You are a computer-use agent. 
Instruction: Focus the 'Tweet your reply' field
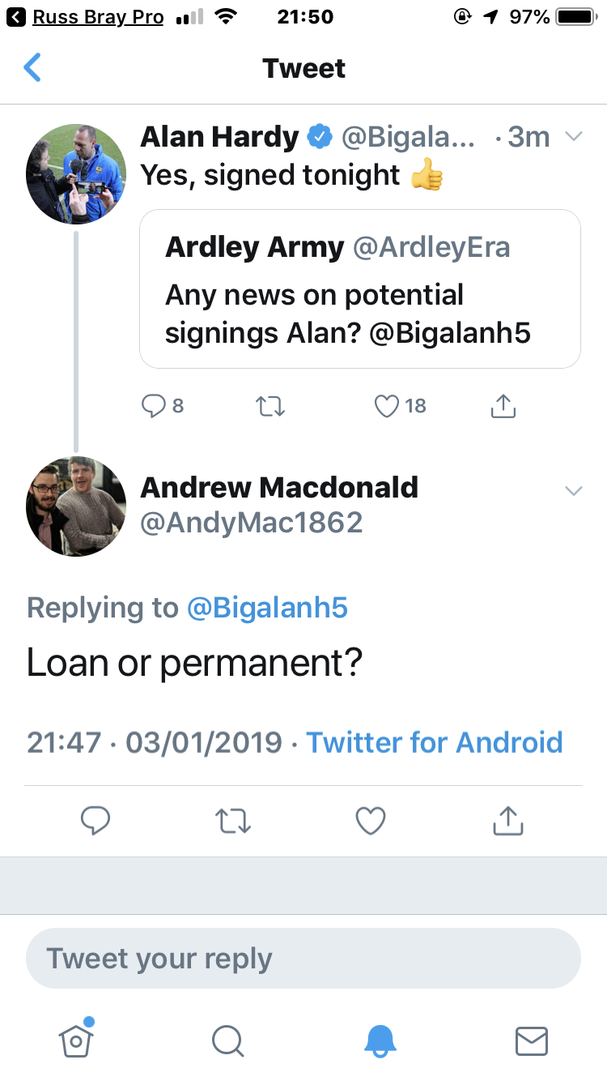(303, 959)
